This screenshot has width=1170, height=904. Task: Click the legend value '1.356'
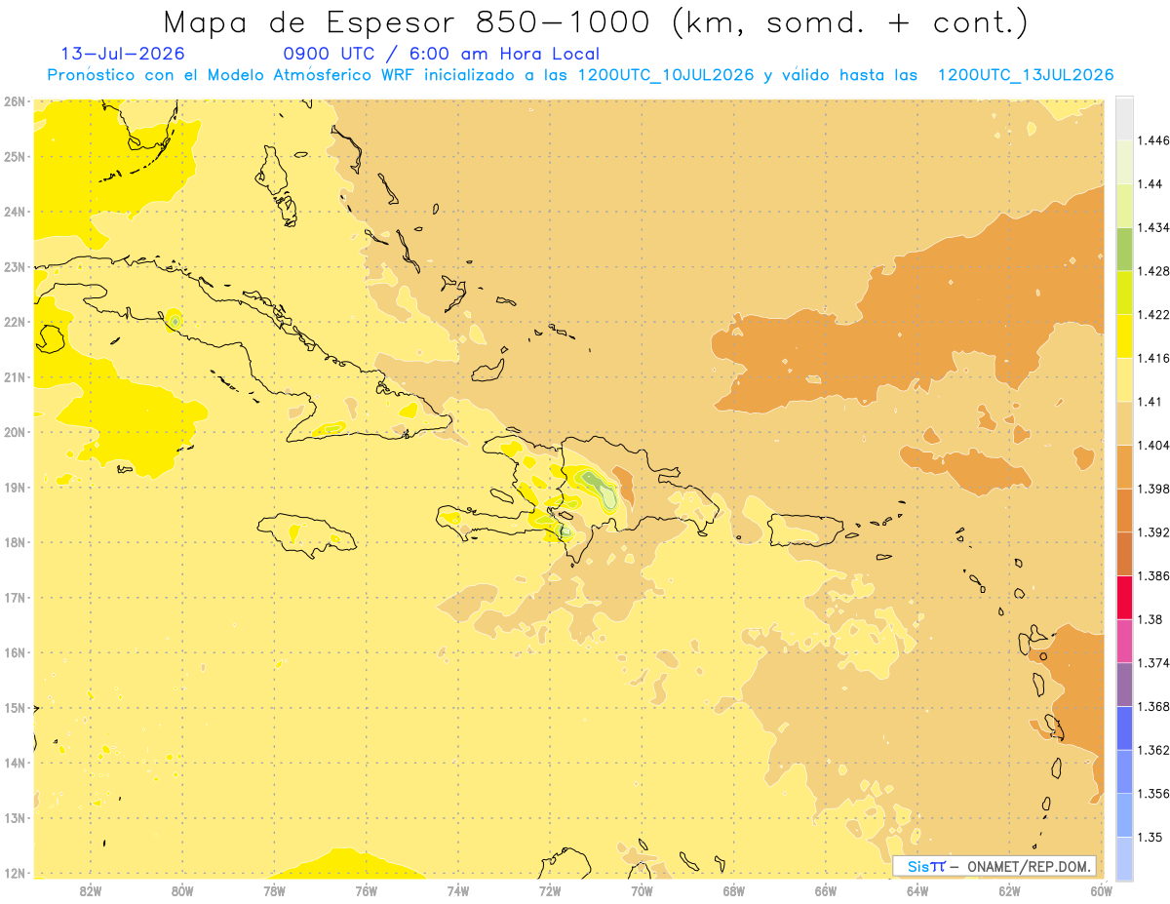[x=1153, y=794]
